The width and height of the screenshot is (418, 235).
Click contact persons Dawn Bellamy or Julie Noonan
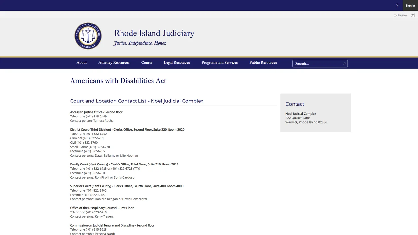(x=104, y=156)
